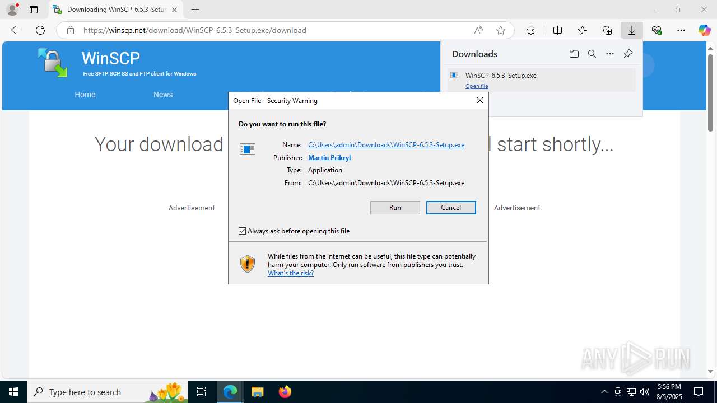Click the WinSCP logo icon

tap(53, 62)
